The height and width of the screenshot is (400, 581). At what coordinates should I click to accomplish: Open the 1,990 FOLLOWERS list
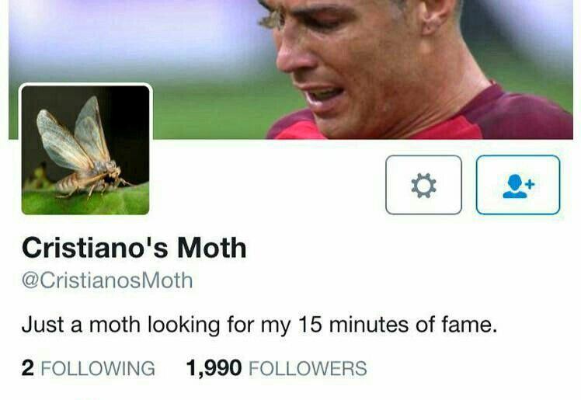(277, 368)
